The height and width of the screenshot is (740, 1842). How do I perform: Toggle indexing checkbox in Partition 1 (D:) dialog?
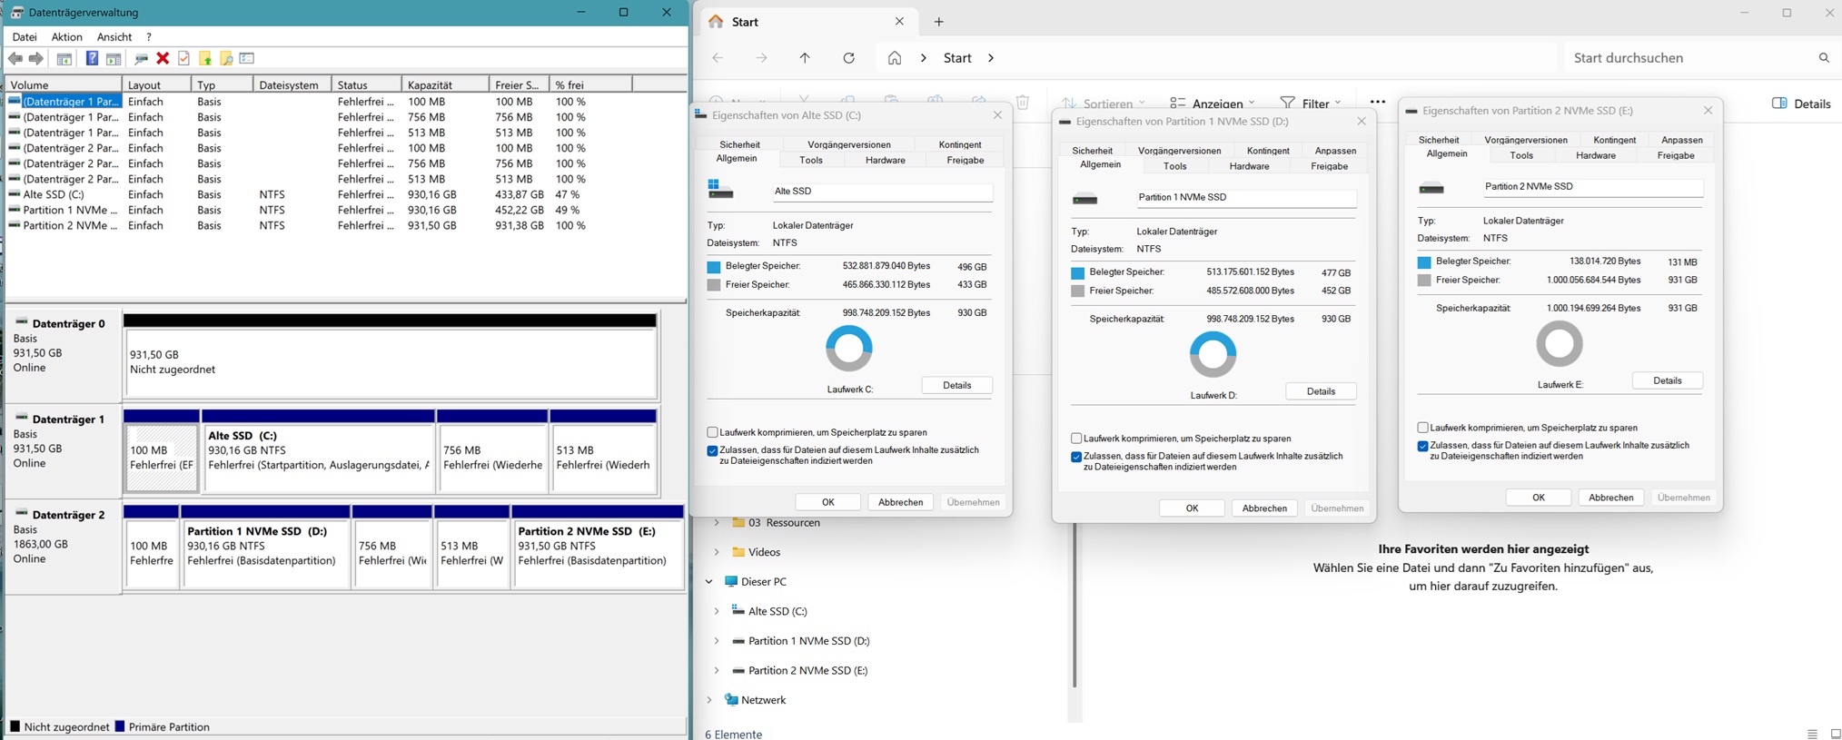(1076, 457)
